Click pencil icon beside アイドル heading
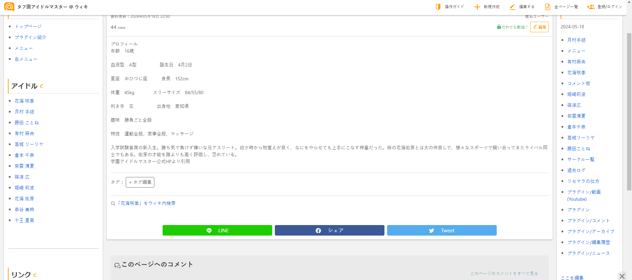This screenshot has width=632, height=280. (x=41, y=86)
